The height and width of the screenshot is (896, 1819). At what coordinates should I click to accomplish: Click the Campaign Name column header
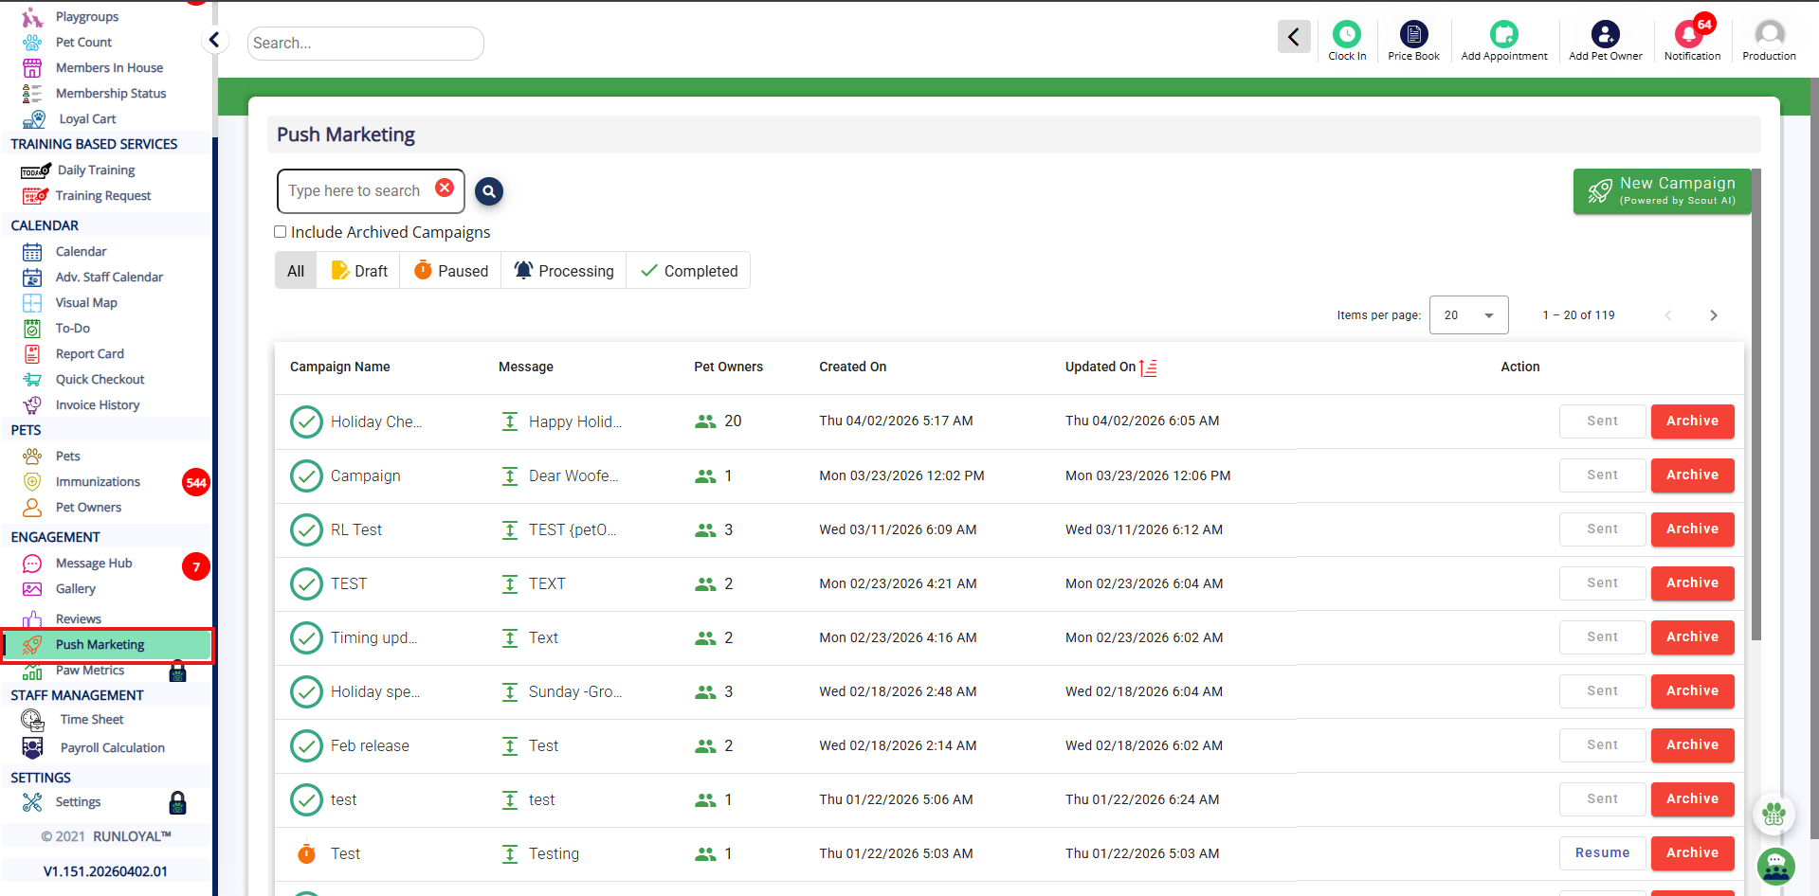pos(340,367)
